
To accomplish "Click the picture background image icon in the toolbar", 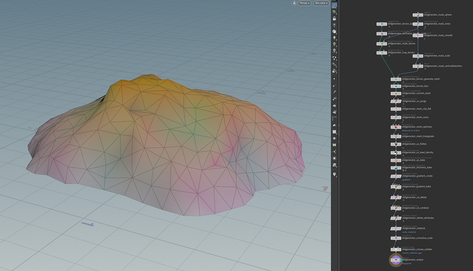I will click(x=334, y=165).
